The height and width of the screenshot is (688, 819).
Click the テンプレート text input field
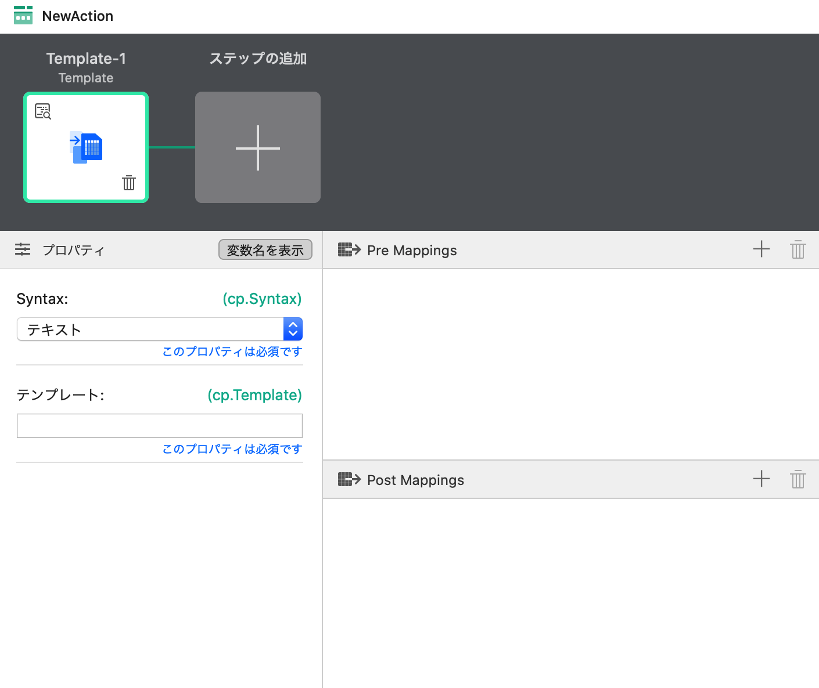coord(160,426)
